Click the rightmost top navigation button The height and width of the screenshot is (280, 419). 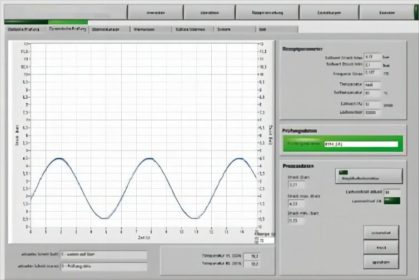pos(387,13)
